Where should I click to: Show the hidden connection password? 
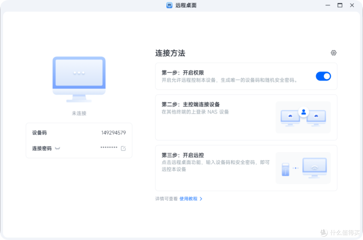(57, 148)
